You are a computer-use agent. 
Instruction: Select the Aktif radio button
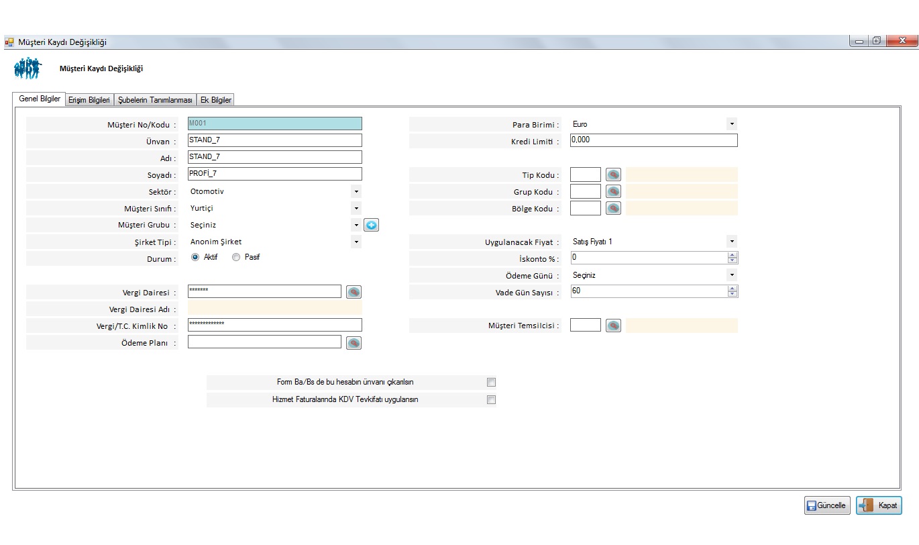[x=195, y=258]
